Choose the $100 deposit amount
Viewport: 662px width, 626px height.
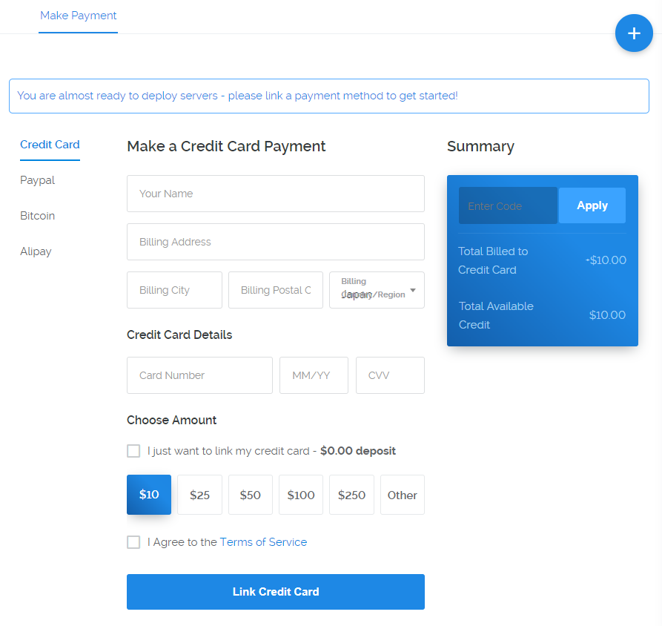(301, 495)
